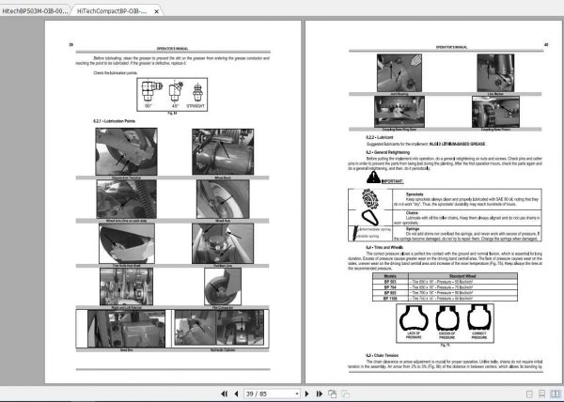Click the 'Standard Wheel' table header
Screen dimensions: 564x402
(462, 276)
